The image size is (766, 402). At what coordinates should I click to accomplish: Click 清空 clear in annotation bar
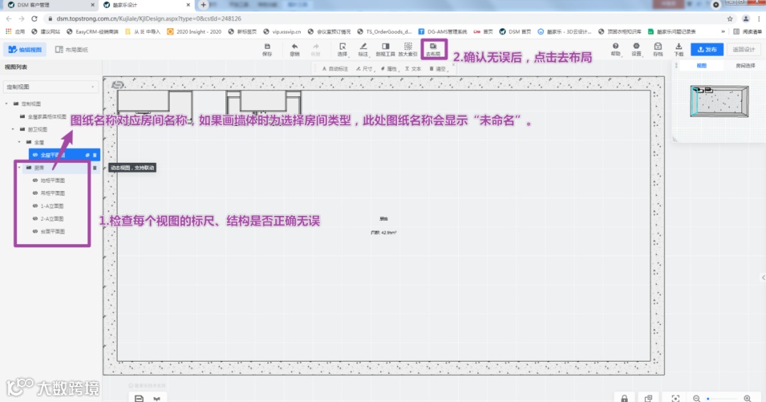coord(438,69)
